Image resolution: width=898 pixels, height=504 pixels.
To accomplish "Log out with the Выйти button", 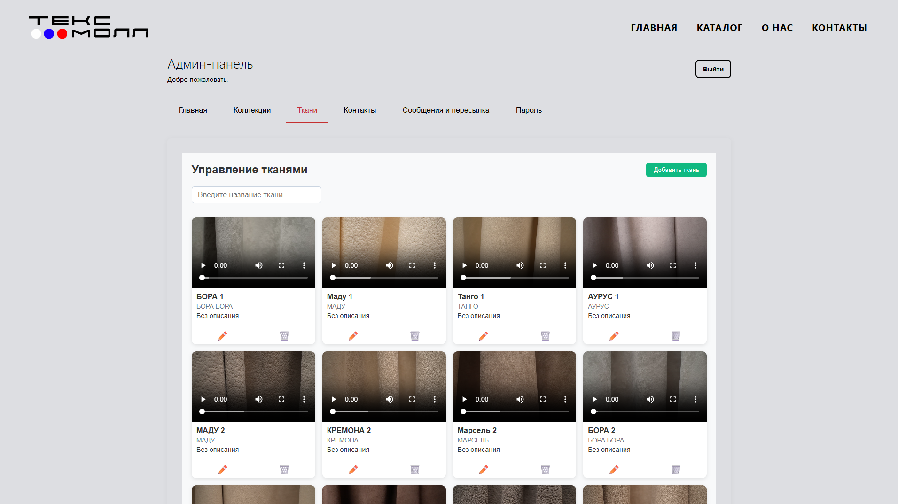I will tap(713, 69).
